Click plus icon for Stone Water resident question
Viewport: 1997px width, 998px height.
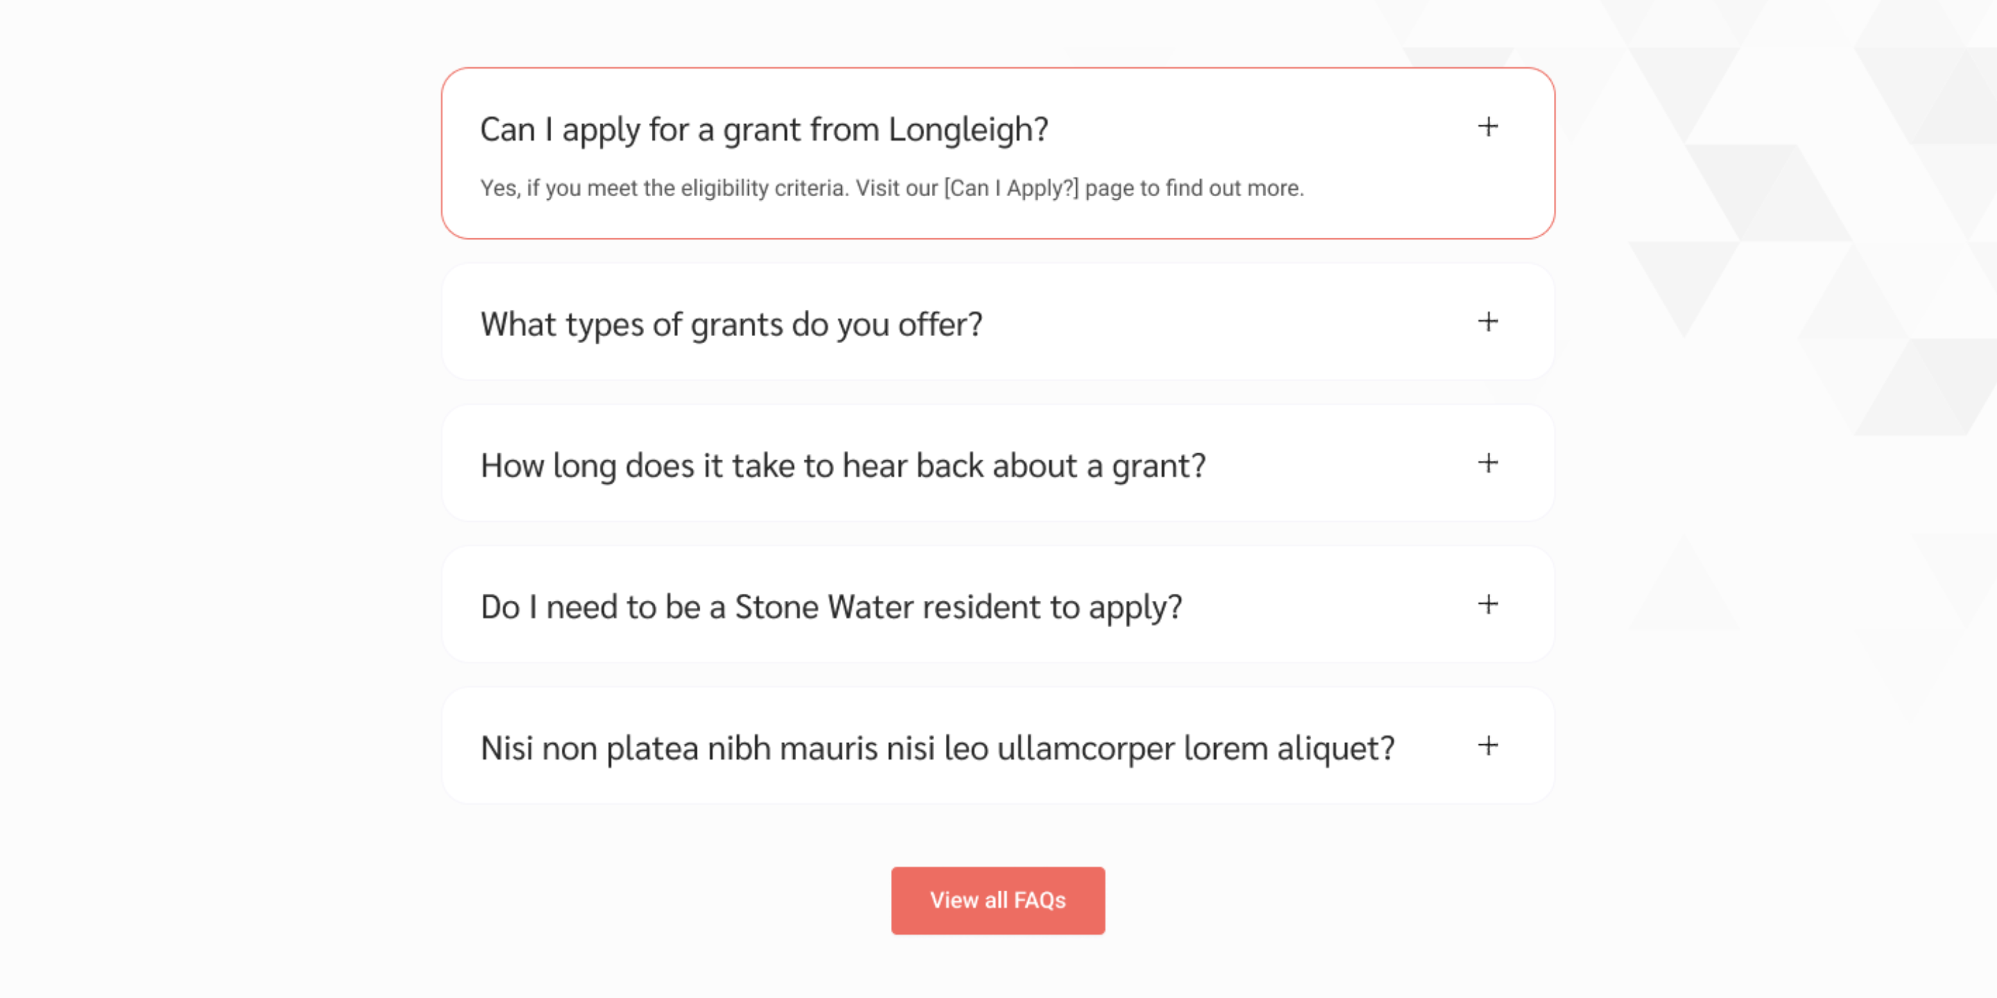click(x=1487, y=604)
